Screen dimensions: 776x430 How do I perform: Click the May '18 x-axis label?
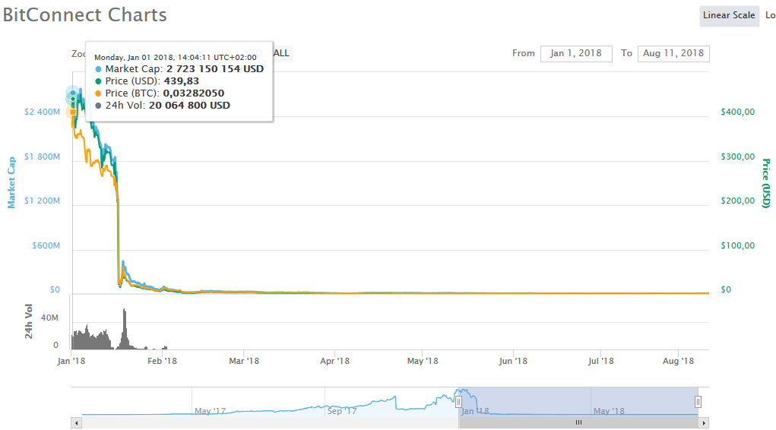tap(423, 361)
